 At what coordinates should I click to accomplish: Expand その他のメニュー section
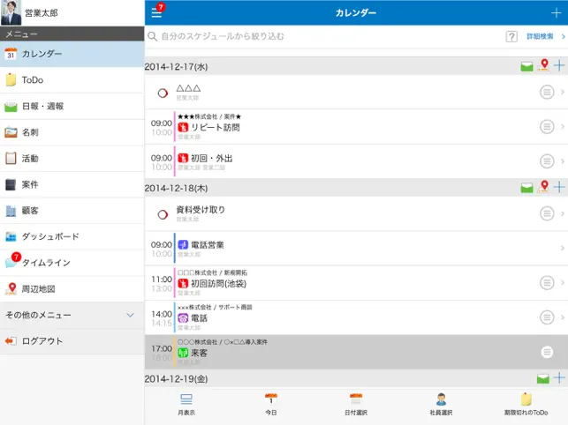pos(72,315)
